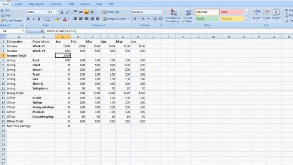Click Decrease Decimal icon
Image resolution: width=293 pixels, height=165 pixels.
(160, 19)
